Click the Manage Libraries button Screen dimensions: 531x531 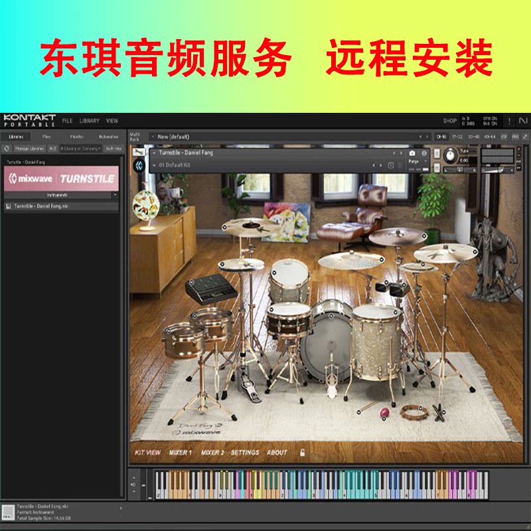[x=29, y=148]
